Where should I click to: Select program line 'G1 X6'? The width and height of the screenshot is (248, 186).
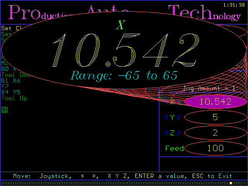pyautogui.click(x=10, y=81)
